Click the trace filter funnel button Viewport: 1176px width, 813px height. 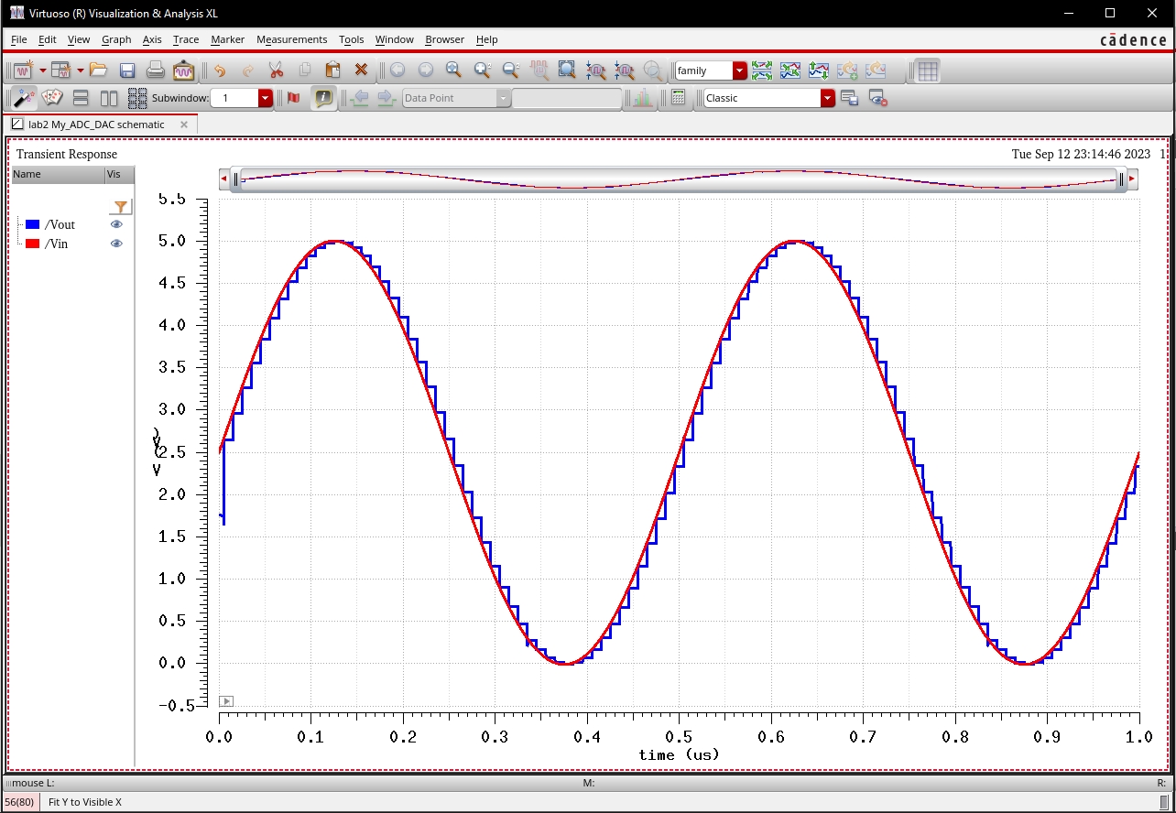click(120, 207)
